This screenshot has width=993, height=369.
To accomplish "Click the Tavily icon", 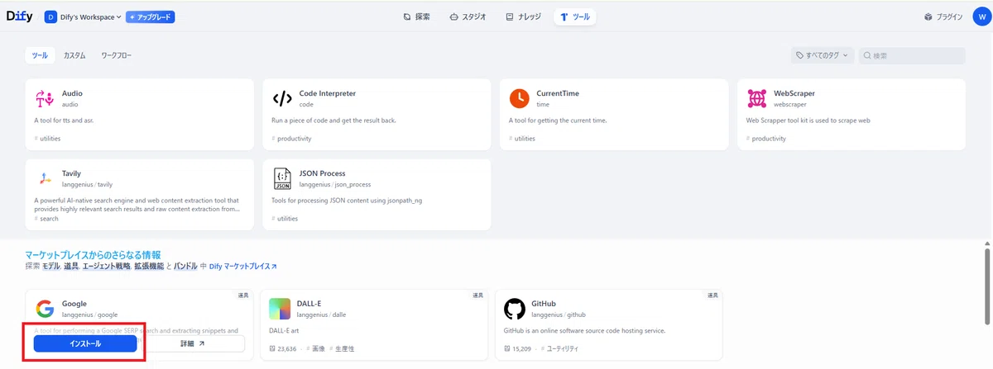I will point(45,178).
